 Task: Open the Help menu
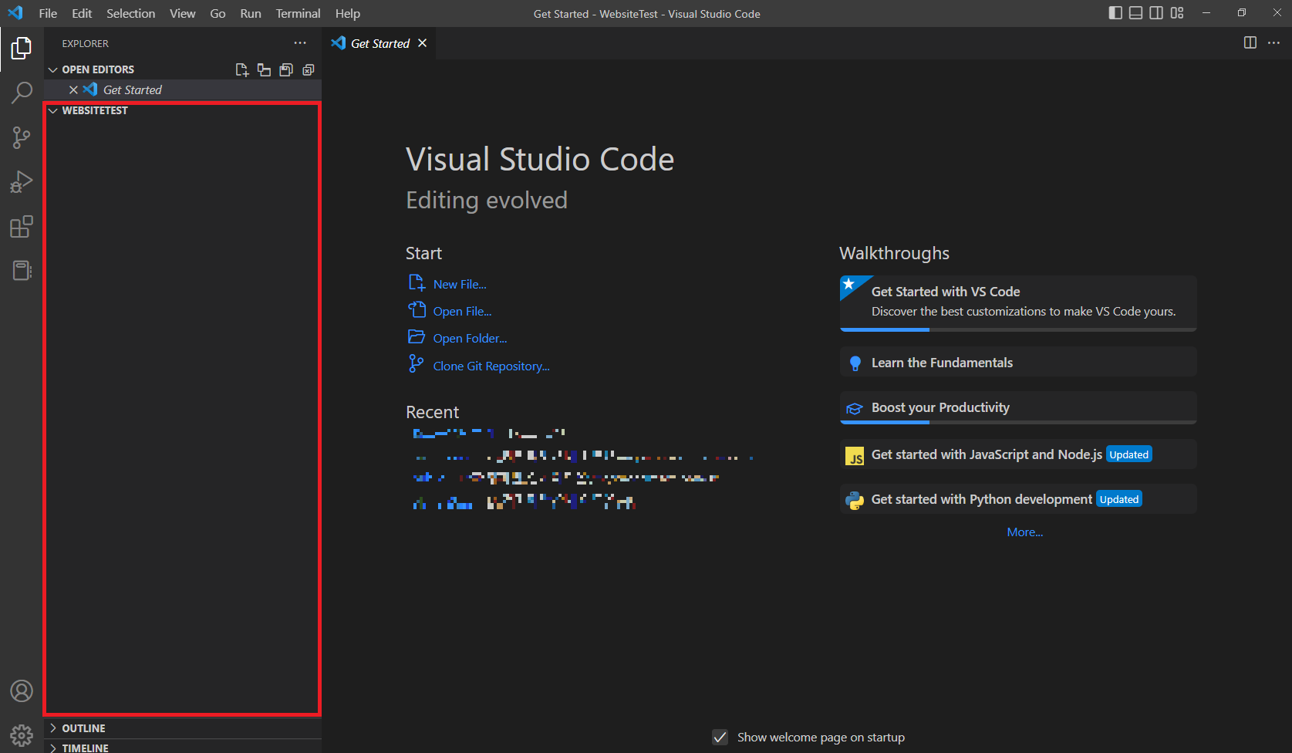coord(348,13)
